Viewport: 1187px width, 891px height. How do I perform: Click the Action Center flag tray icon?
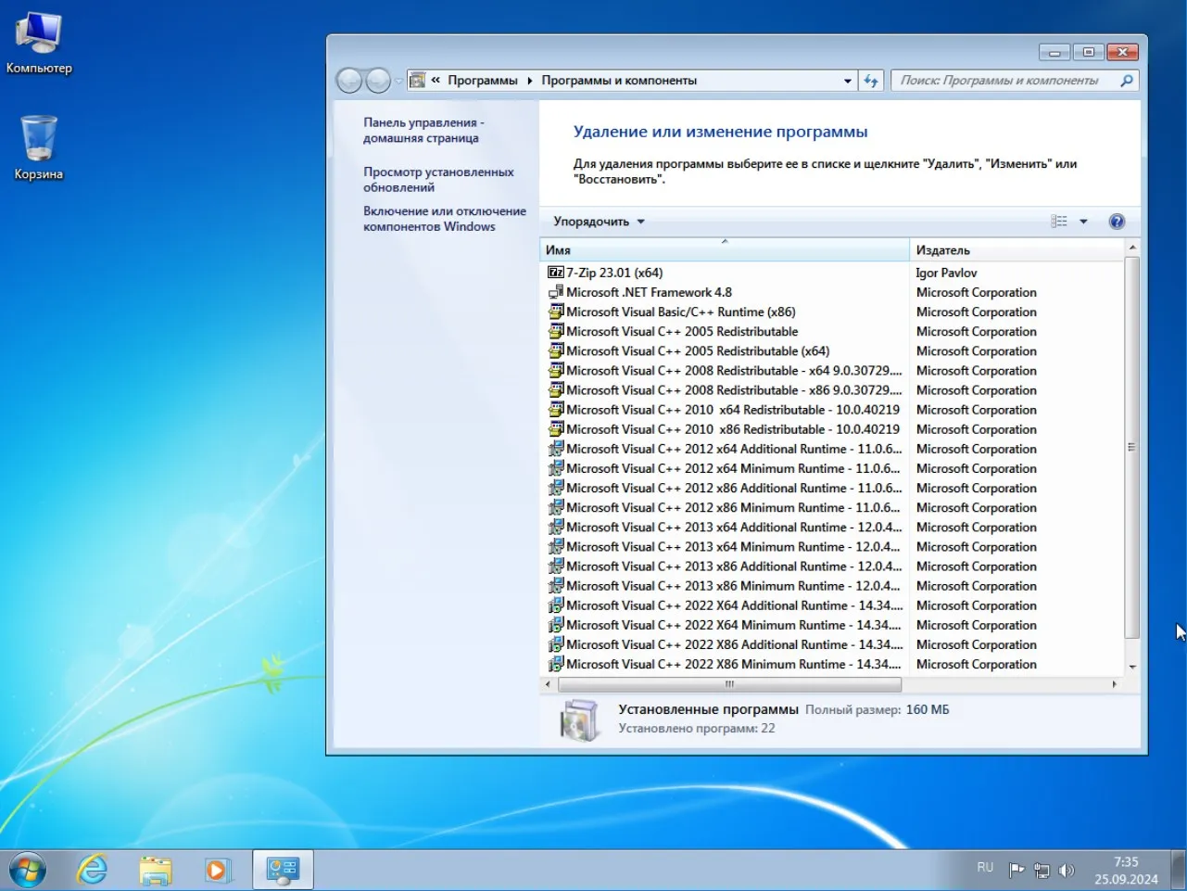point(1017,870)
